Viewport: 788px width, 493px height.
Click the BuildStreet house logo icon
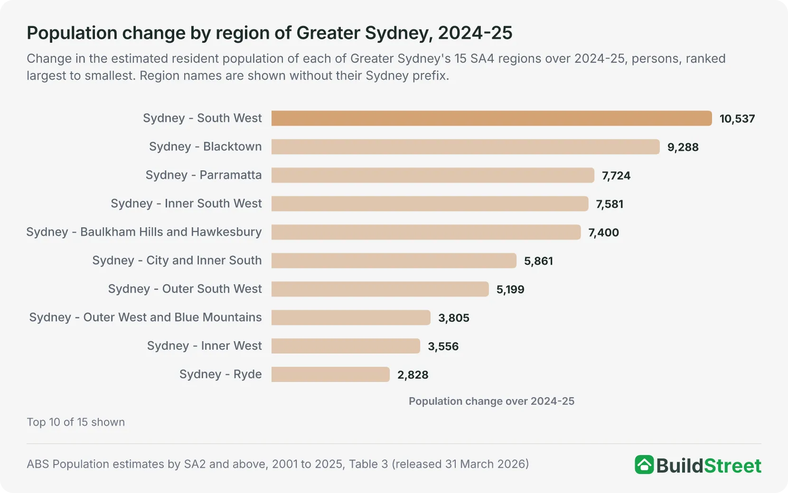point(644,465)
